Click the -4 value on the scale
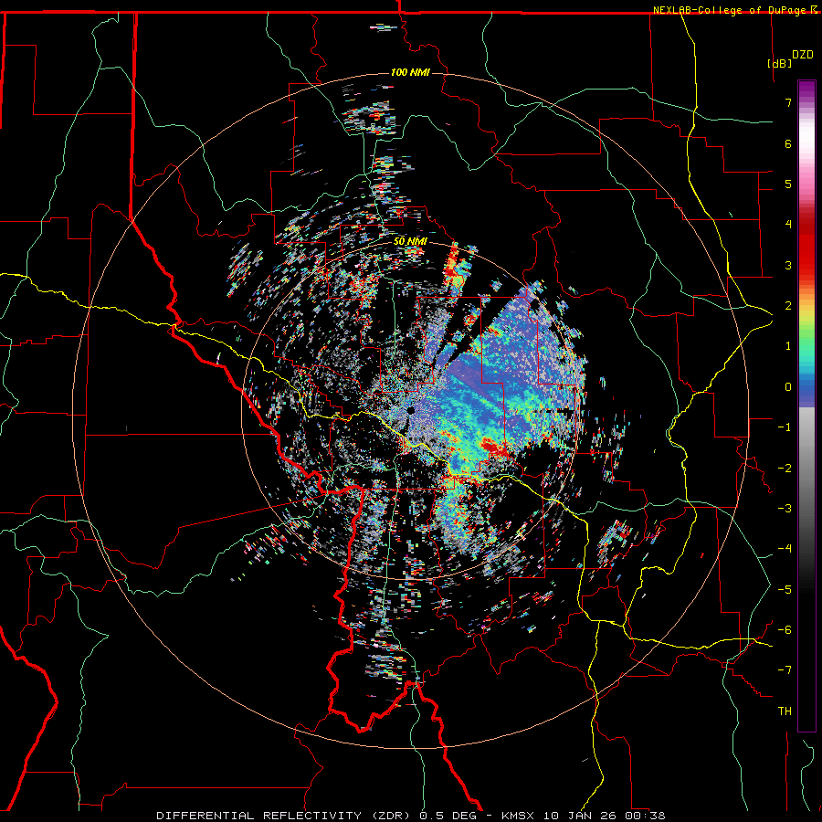 click(x=785, y=549)
